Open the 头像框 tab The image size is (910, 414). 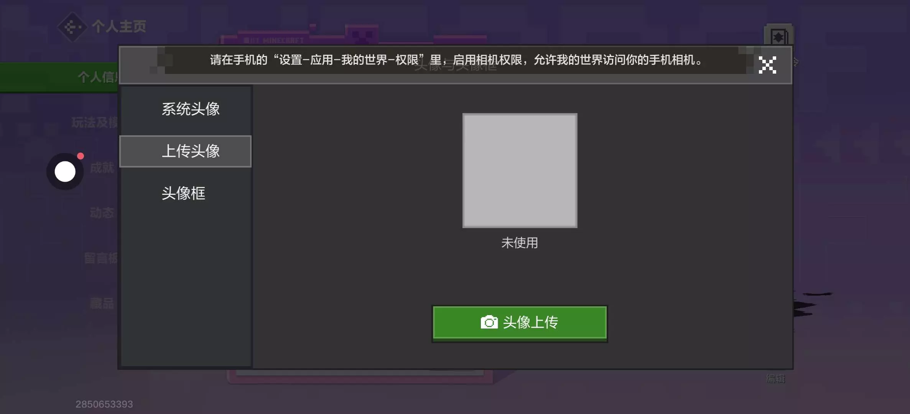[x=183, y=193]
